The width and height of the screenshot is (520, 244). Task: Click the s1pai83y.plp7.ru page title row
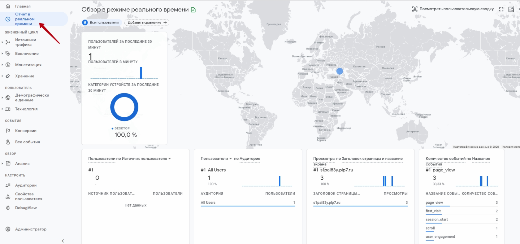[360, 203]
